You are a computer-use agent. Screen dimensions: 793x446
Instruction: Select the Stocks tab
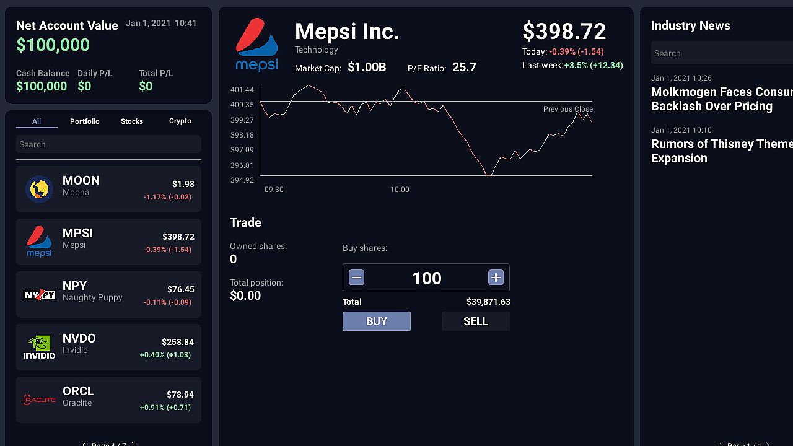tap(132, 121)
